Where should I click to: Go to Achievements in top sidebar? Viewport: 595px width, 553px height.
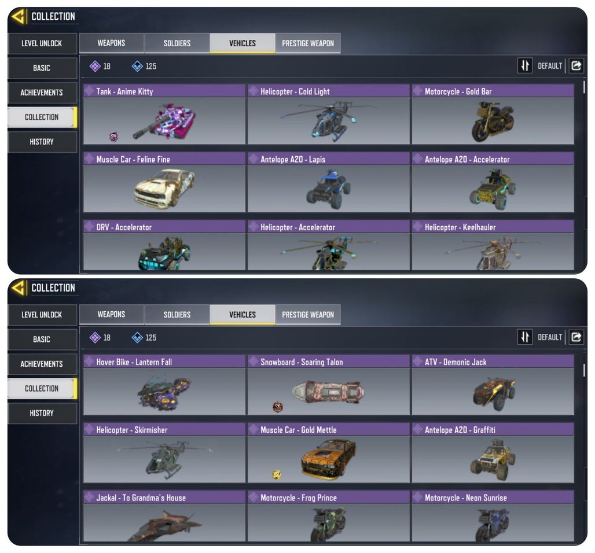point(42,93)
